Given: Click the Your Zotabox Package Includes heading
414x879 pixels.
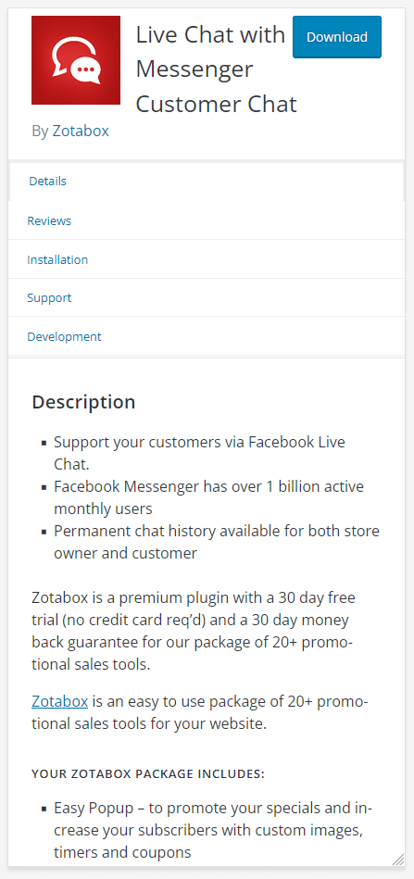Looking at the screenshot, I should [x=148, y=774].
